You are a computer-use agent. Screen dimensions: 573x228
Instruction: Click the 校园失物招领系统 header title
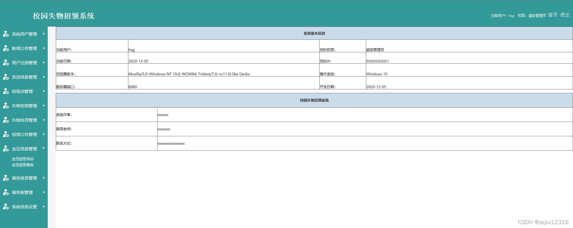click(64, 16)
